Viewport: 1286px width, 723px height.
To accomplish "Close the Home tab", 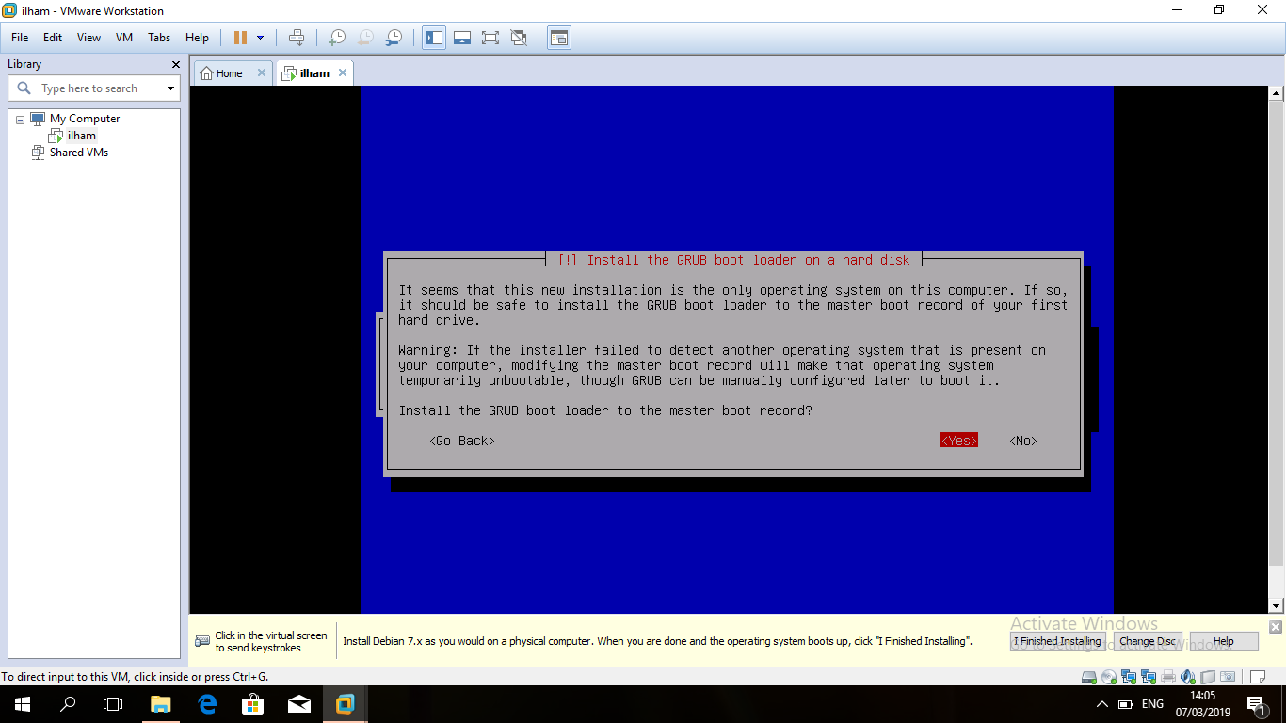I will [262, 72].
